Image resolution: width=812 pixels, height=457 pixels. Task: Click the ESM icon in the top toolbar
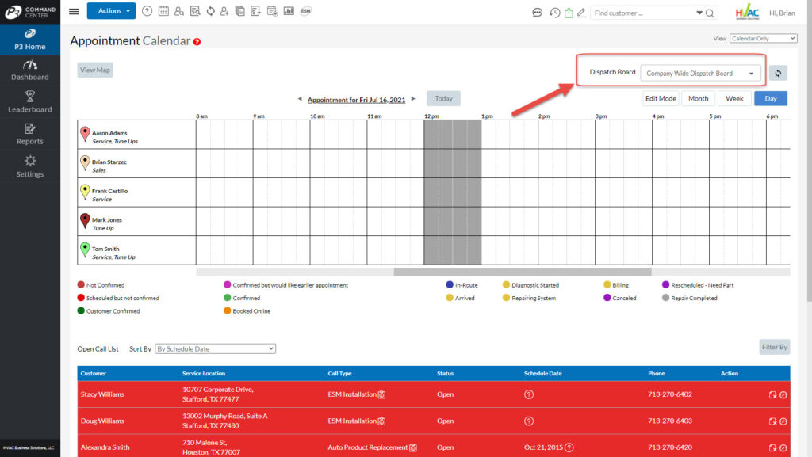305,11
